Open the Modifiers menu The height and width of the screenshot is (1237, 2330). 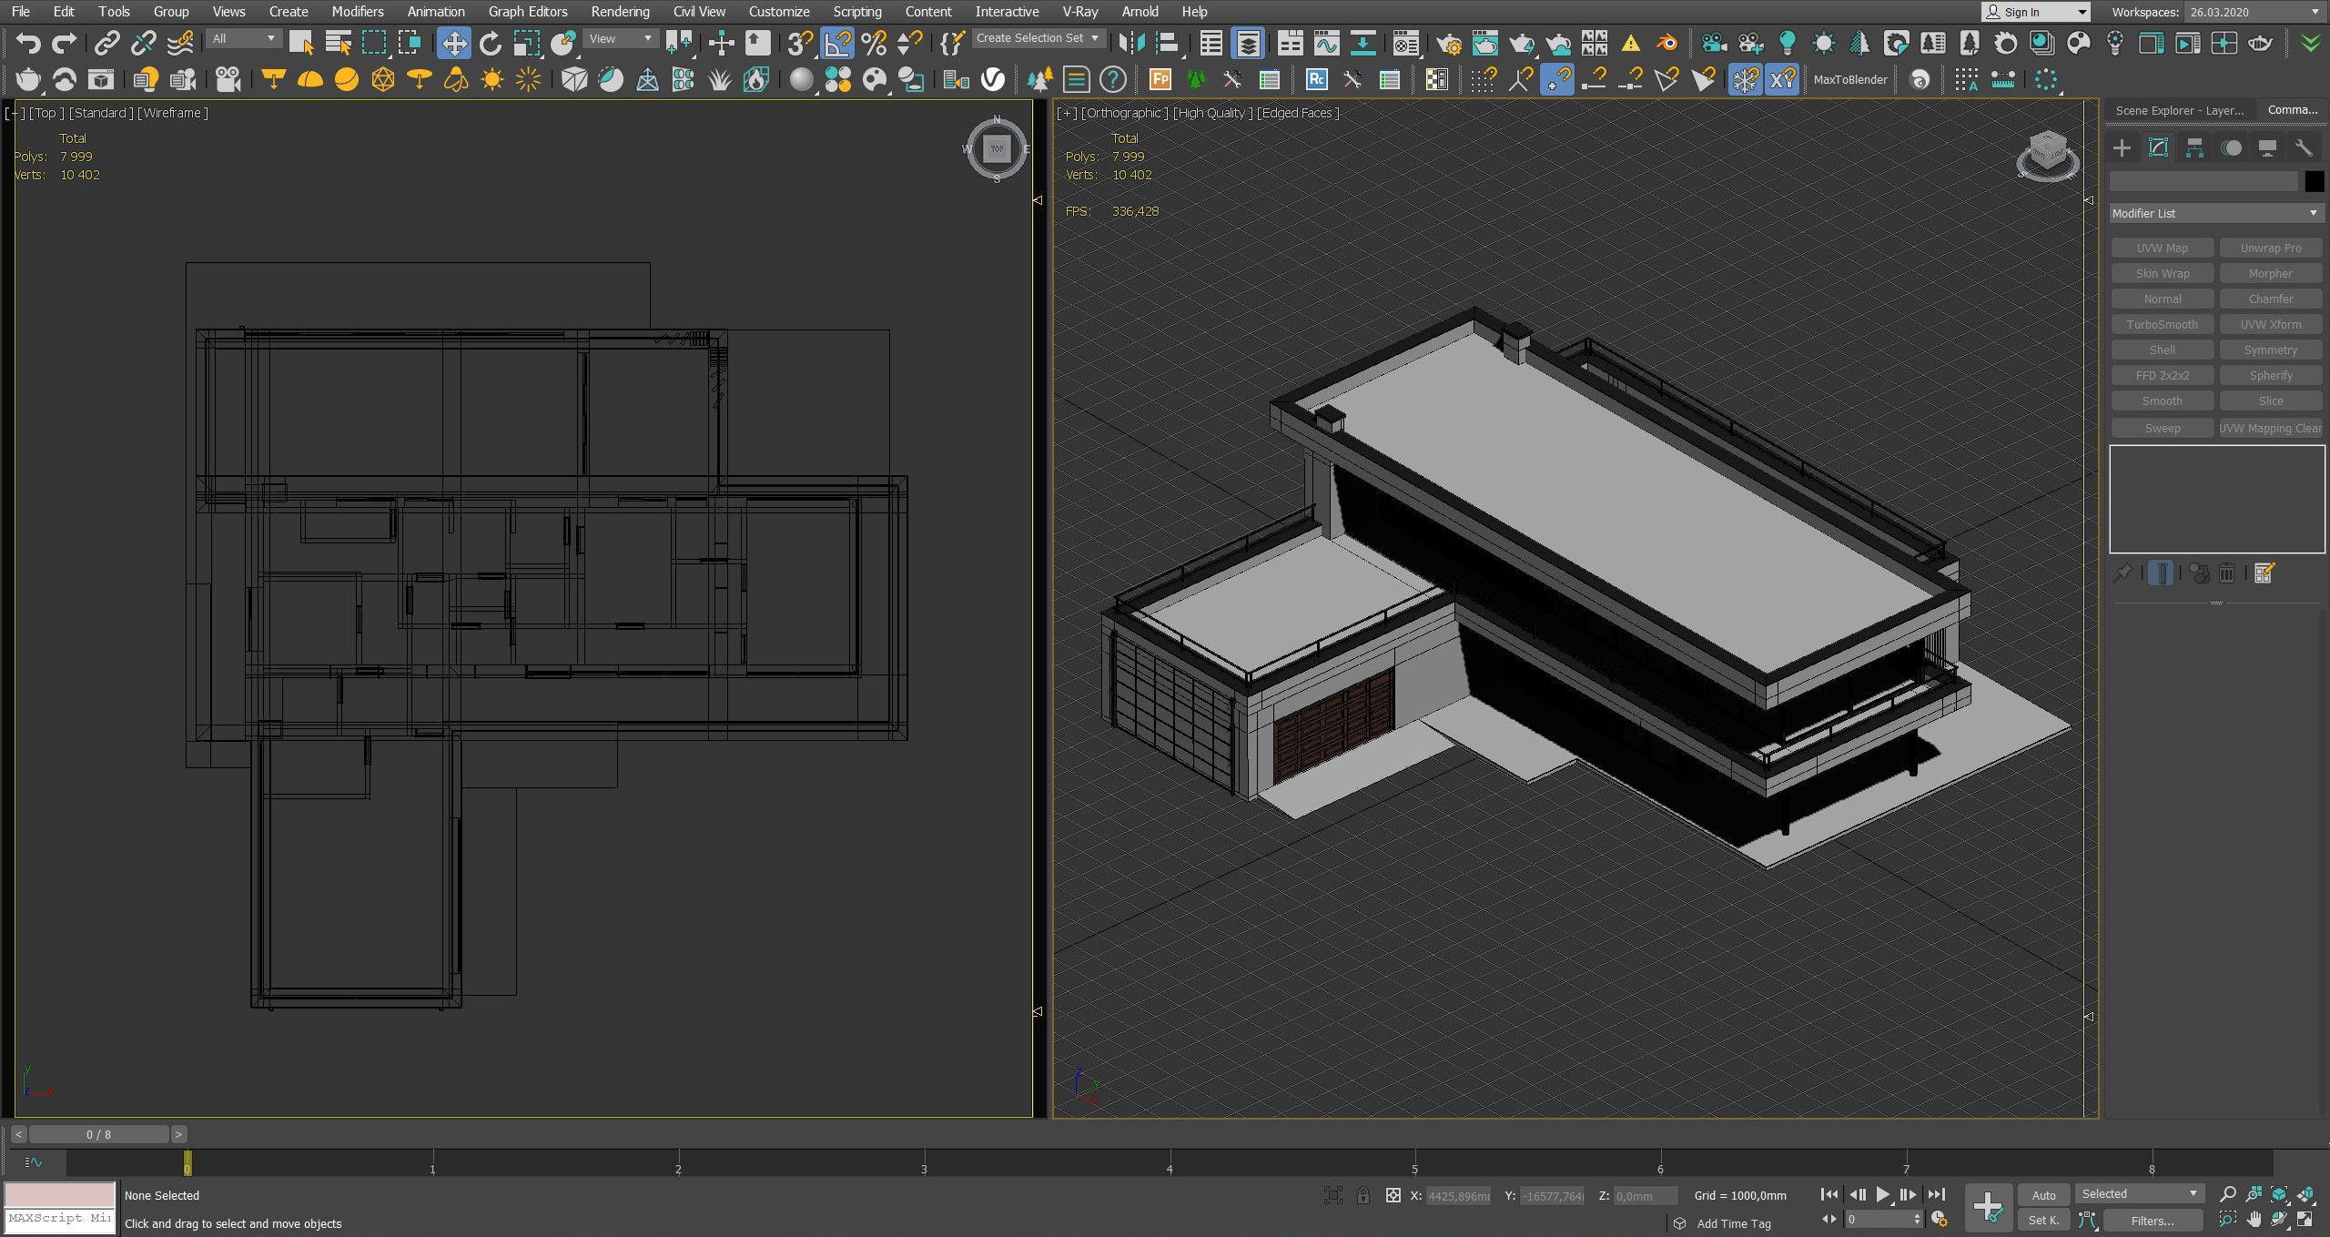[357, 12]
